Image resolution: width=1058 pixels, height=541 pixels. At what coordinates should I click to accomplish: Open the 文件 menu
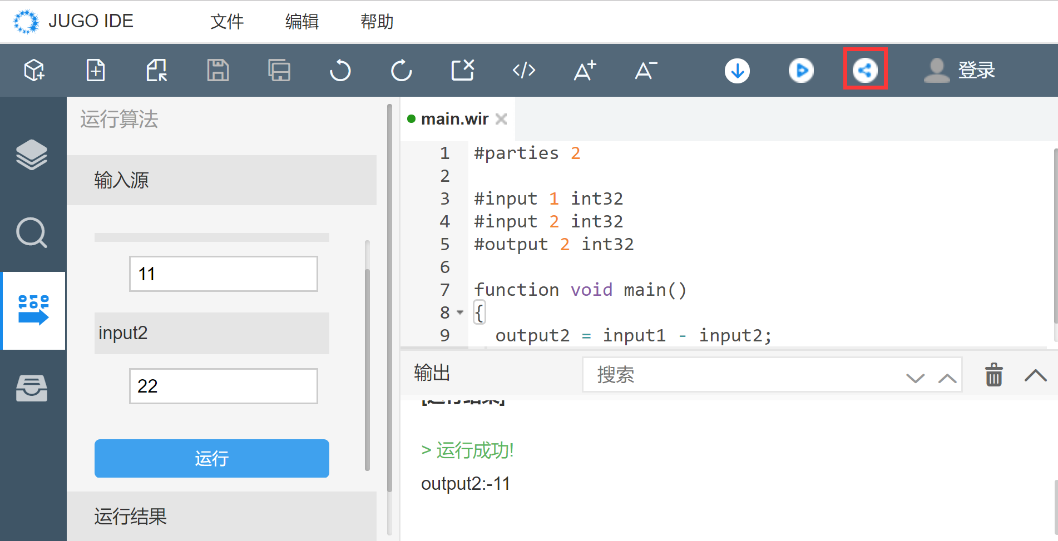(x=227, y=22)
